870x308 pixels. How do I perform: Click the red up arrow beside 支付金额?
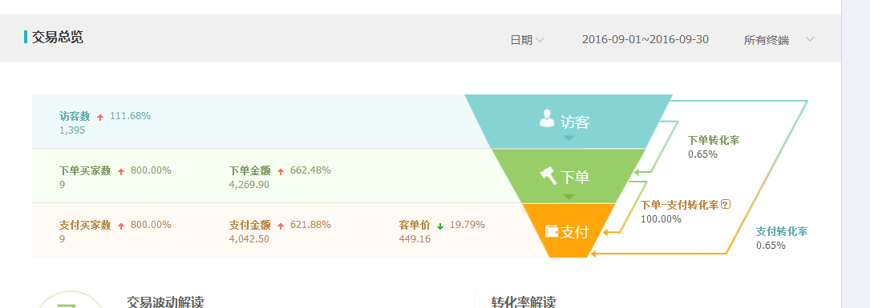click(281, 226)
